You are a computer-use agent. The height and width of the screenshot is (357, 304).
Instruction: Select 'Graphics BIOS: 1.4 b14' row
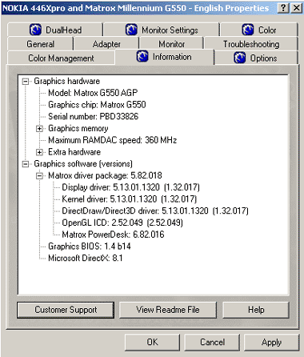[90, 247]
